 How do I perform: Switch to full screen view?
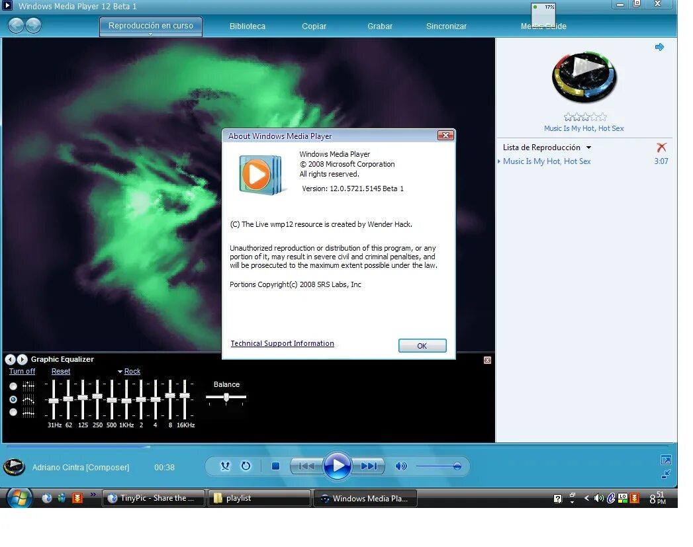coord(666,460)
